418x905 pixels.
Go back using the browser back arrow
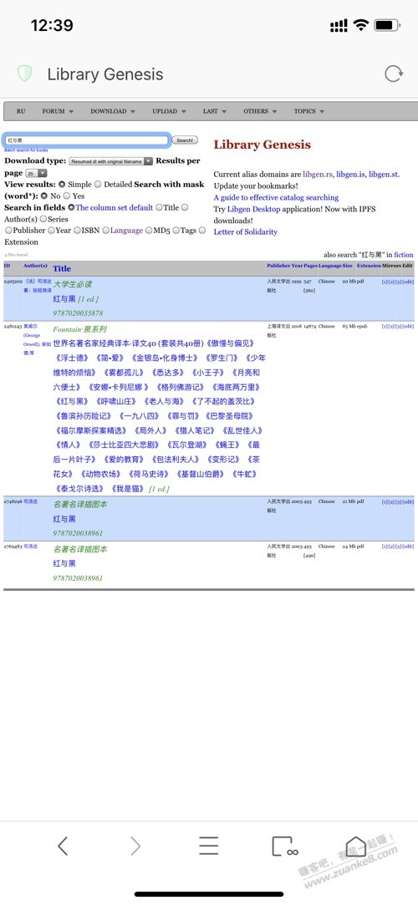click(63, 847)
